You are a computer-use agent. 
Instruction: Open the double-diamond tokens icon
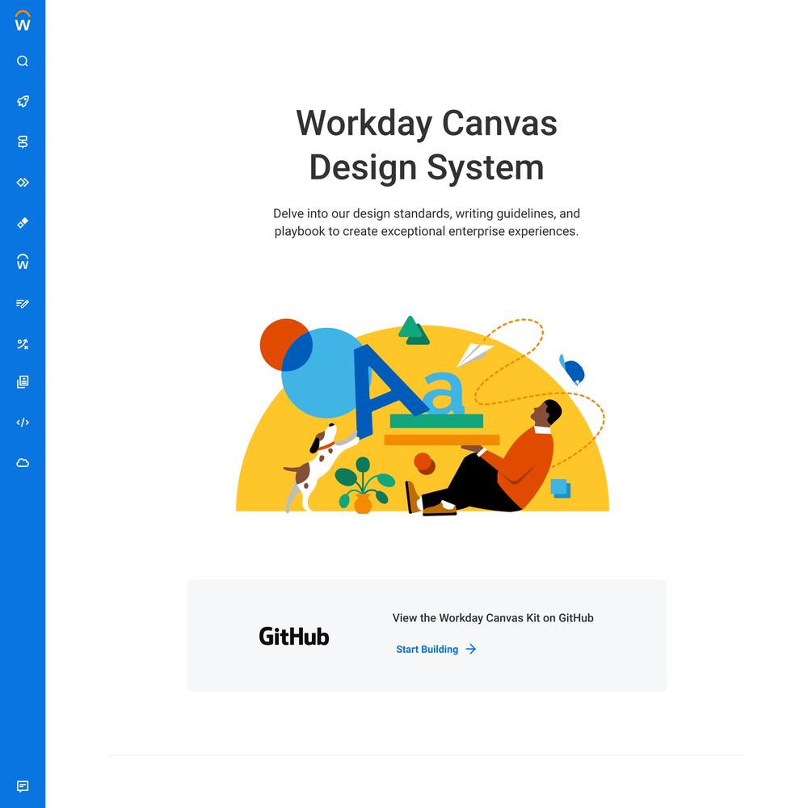pyautogui.click(x=23, y=183)
